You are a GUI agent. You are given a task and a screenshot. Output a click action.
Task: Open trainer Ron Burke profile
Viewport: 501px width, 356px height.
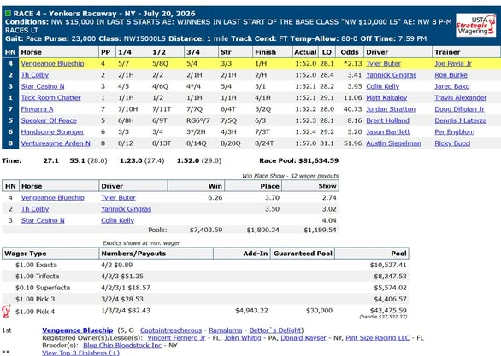coord(451,75)
